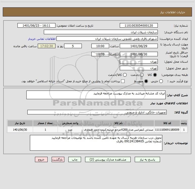Click the response deadline time 10:00 field
The width and height of the screenshot is (195, 189).
point(100,46)
